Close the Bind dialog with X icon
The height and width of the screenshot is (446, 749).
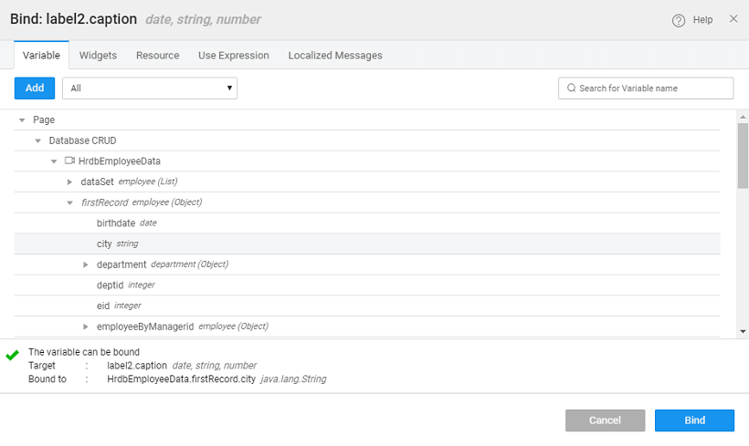point(733,19)
